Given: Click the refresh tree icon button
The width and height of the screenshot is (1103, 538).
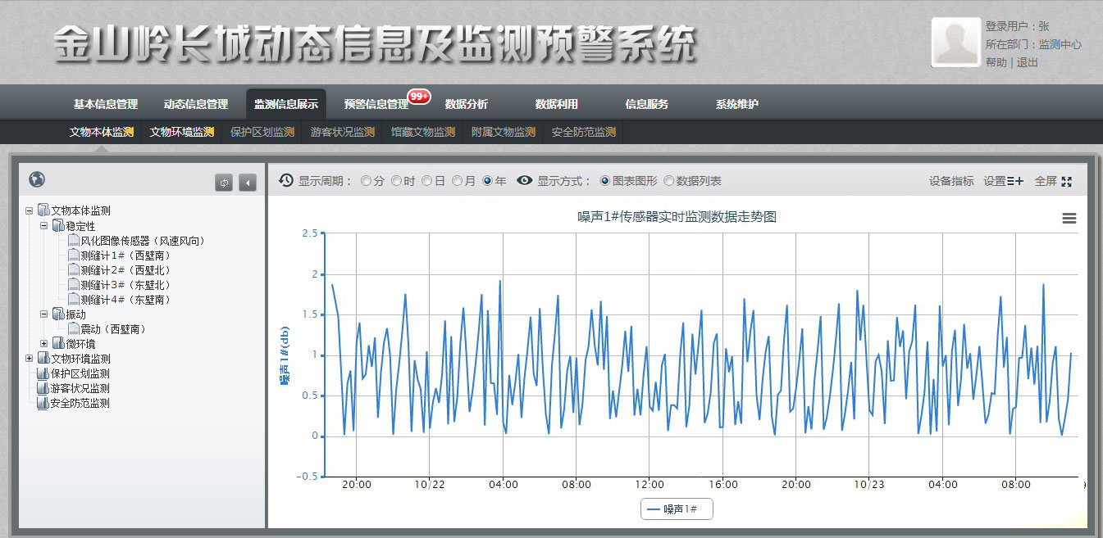Looking at the screenshot, I should [x=224, y=183].
